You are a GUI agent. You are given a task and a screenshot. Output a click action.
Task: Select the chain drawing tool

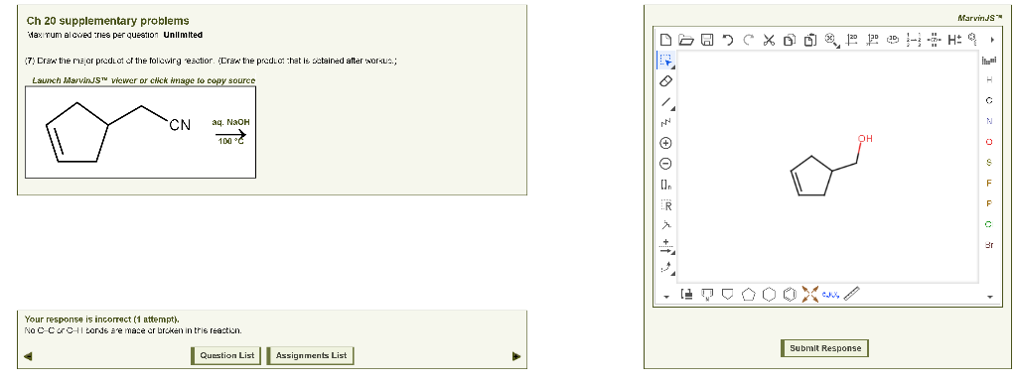666,123
